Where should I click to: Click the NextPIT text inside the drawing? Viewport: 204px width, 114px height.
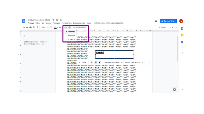click(100, 53)
